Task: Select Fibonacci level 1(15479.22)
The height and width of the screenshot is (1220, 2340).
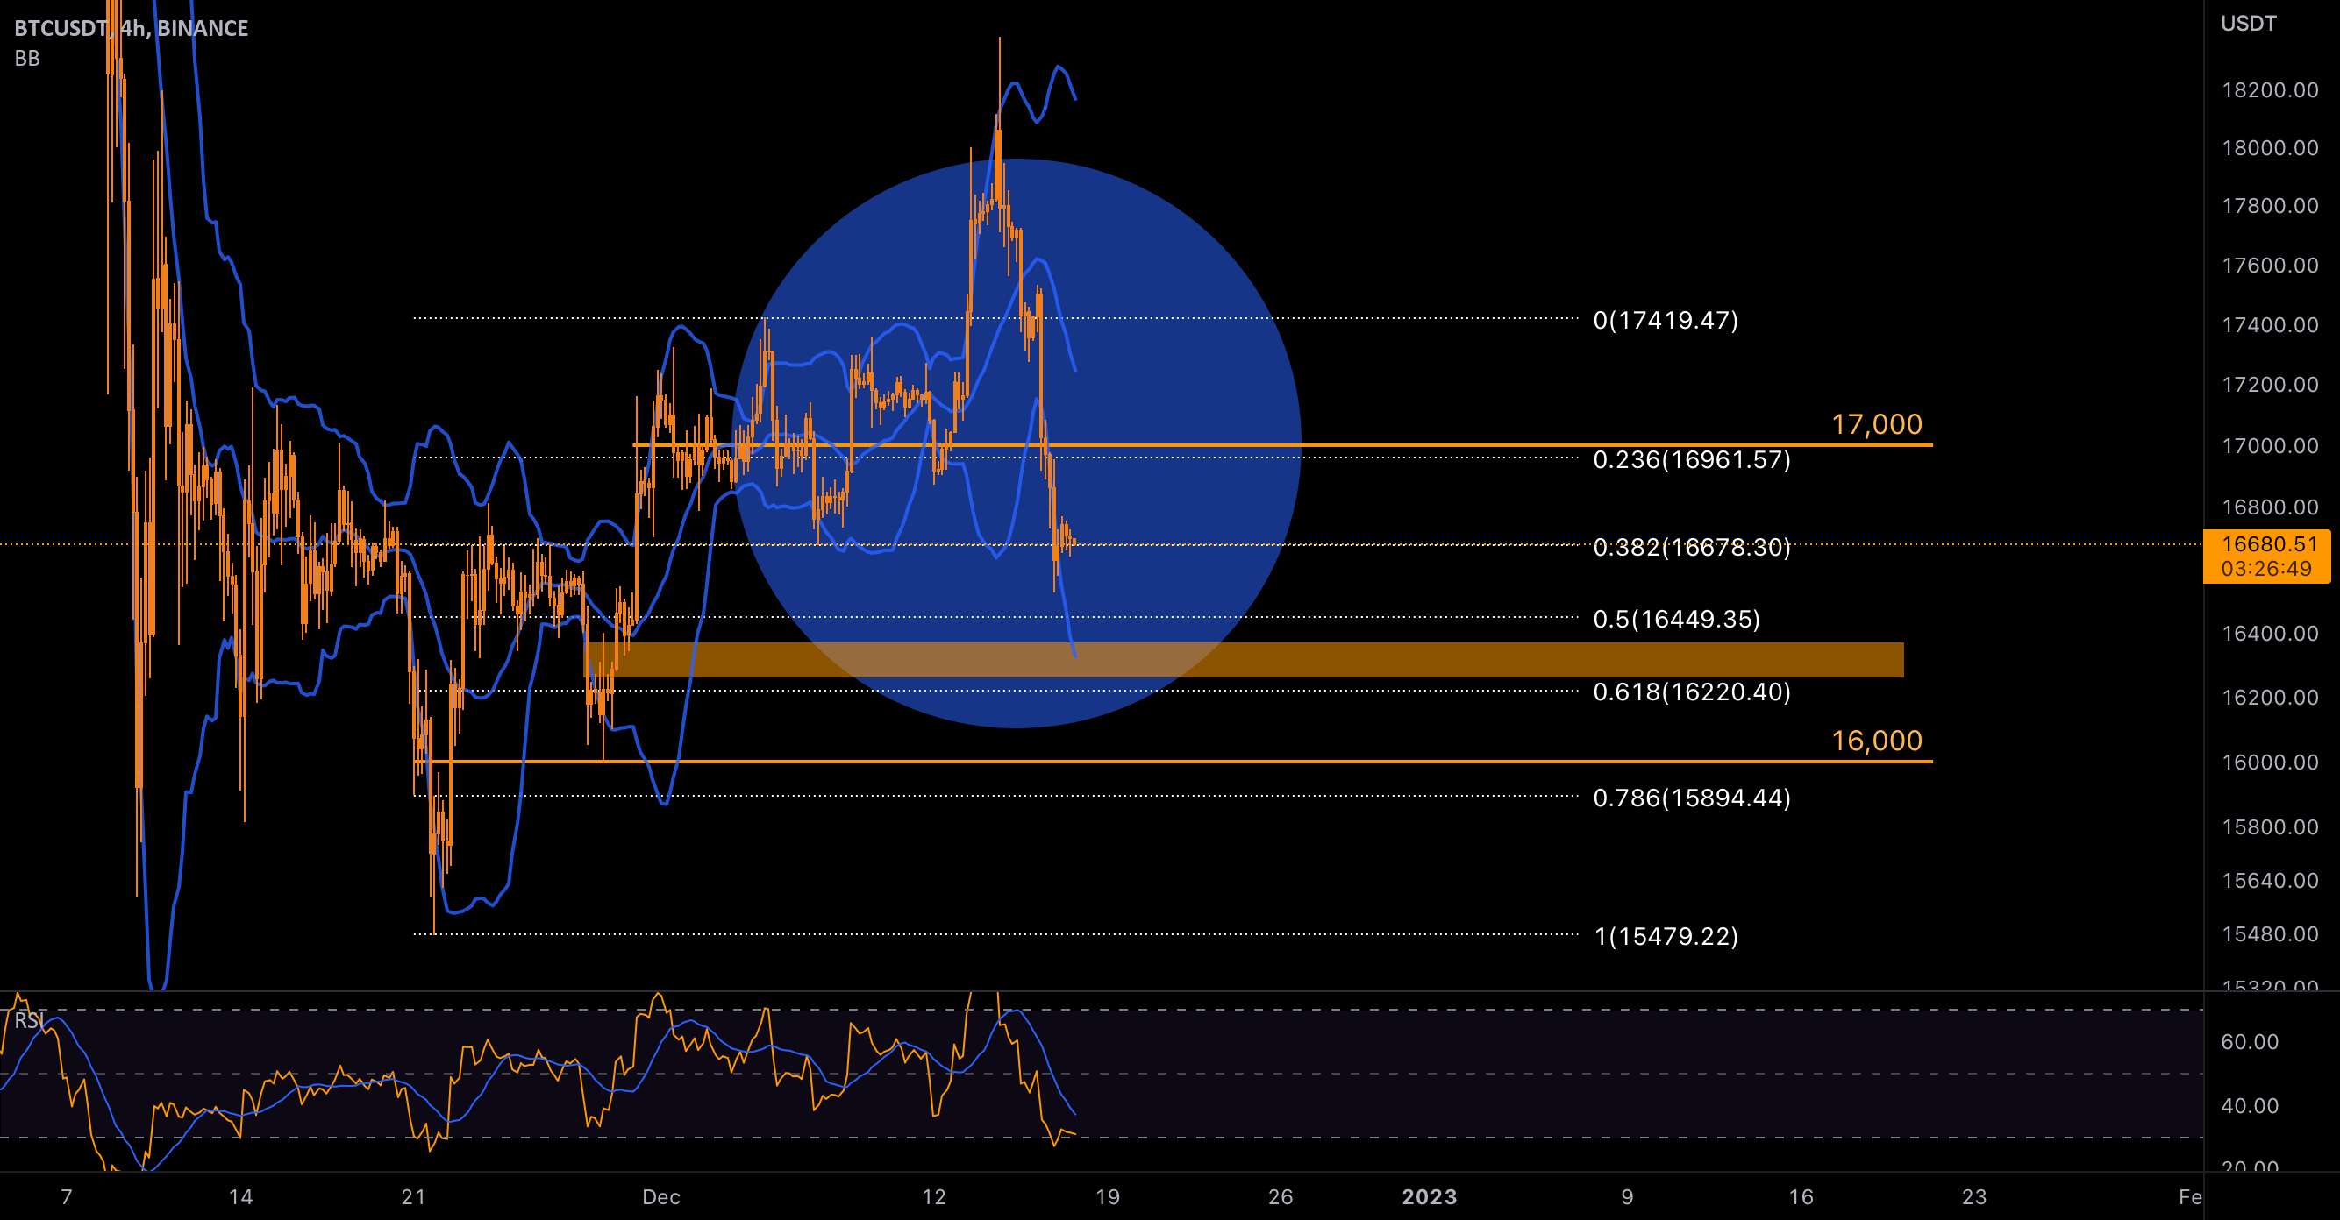Action: (1666, 937)
